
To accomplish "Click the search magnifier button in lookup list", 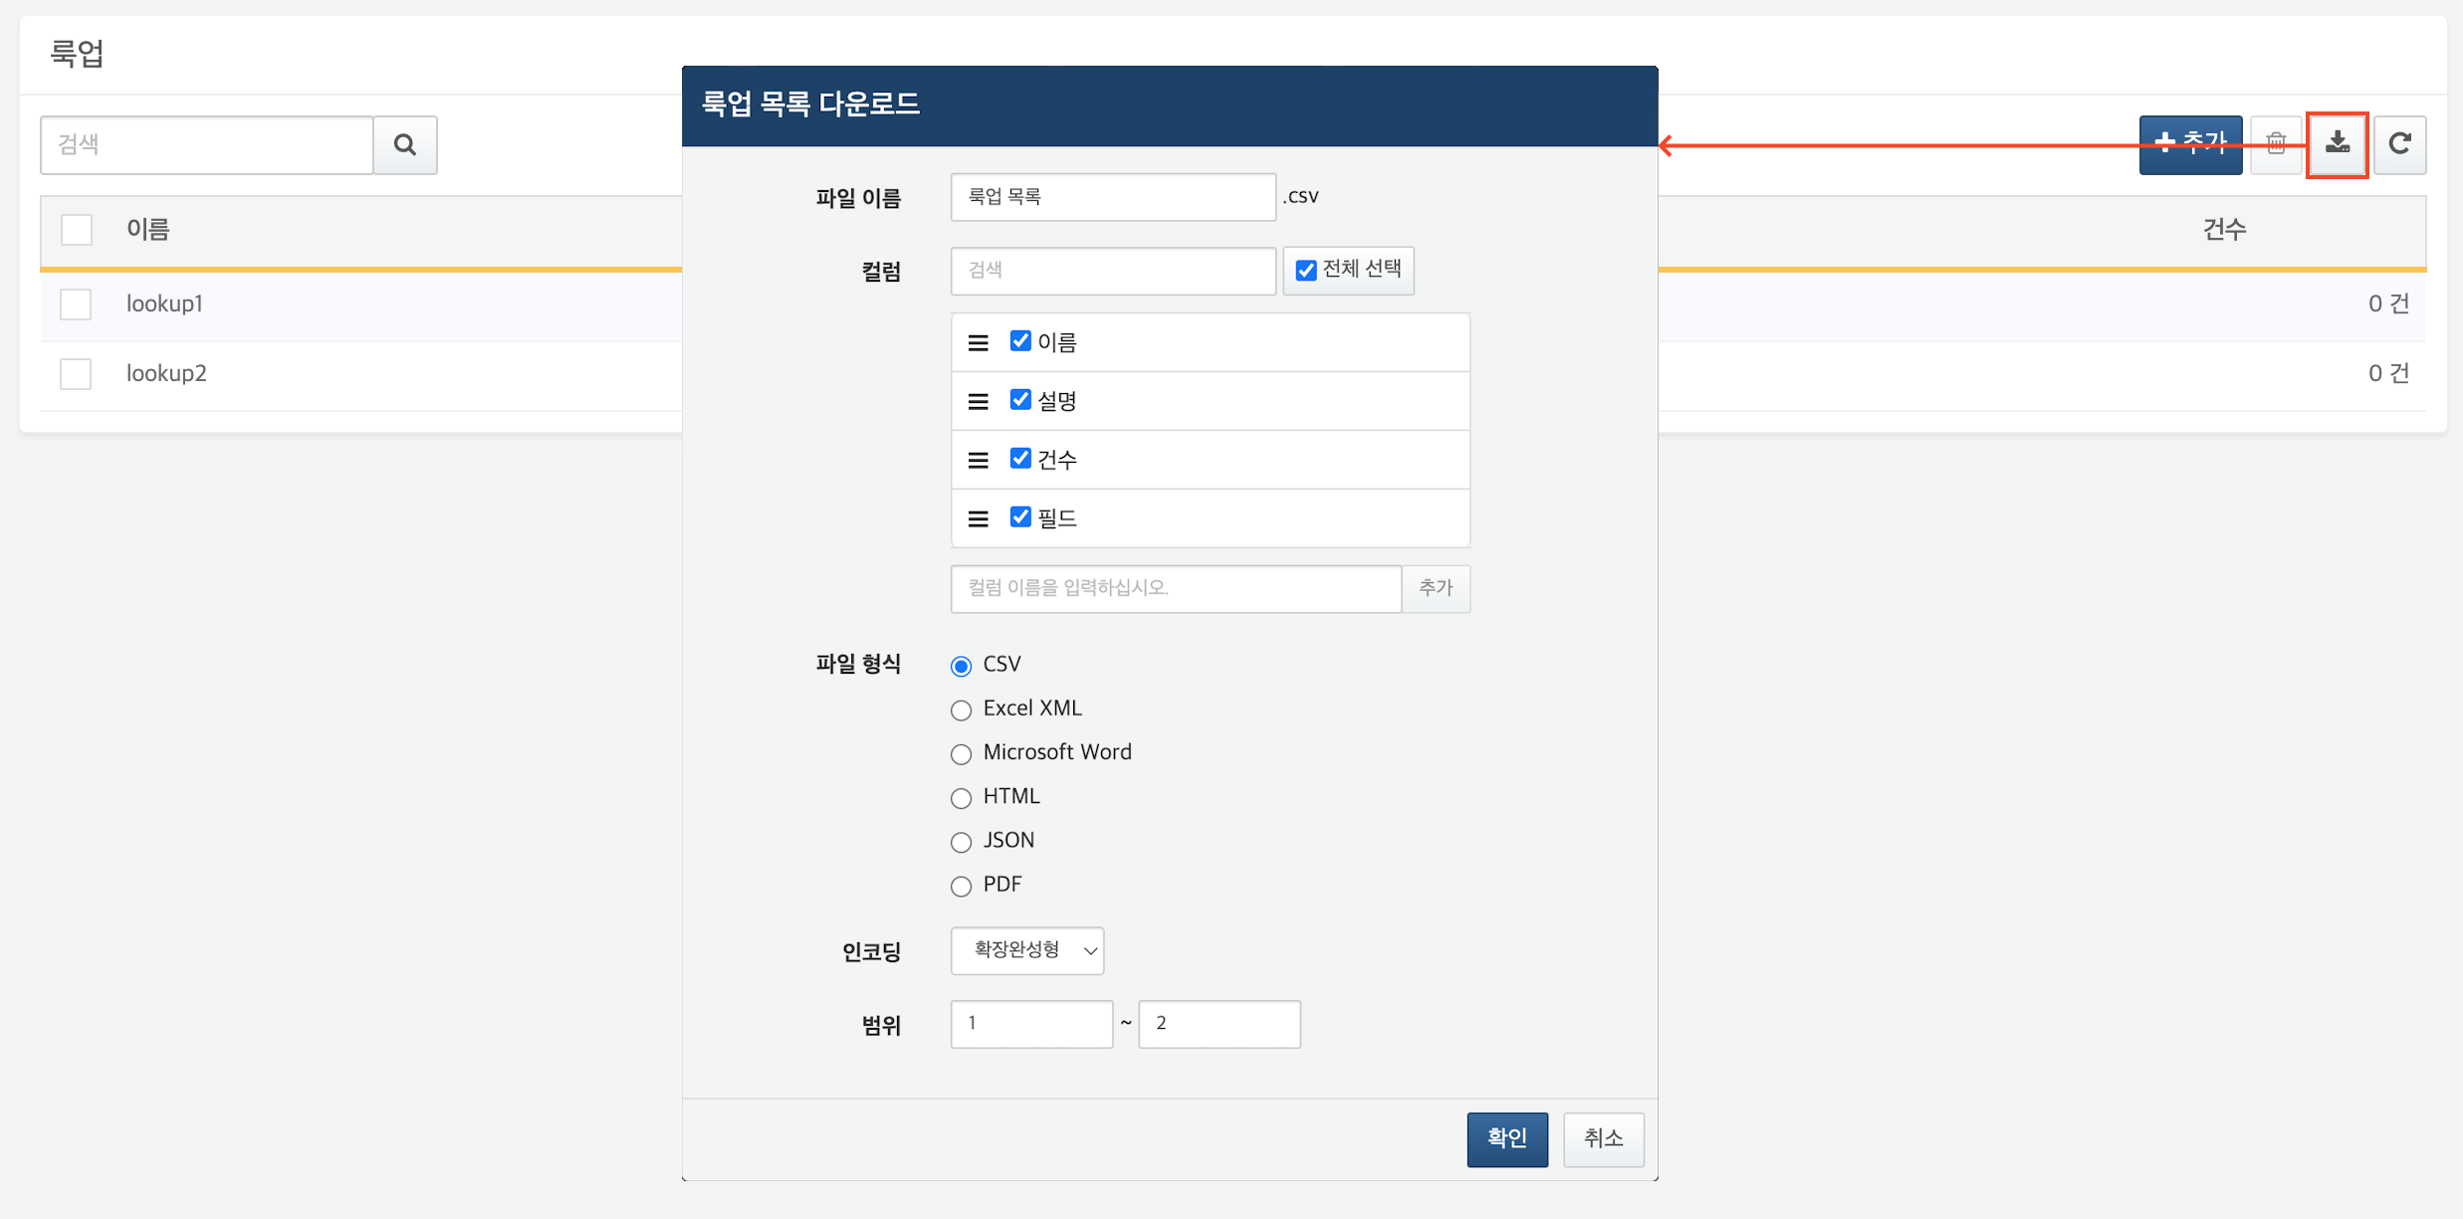I will pyautogui.click(x=405, y=145).
